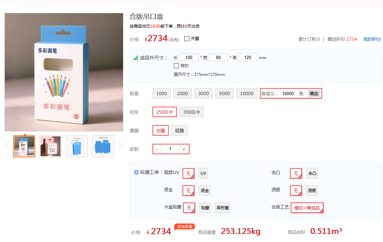383x242 pixels.
Task: Click the 咨询客服 badge
Action: 185,226
